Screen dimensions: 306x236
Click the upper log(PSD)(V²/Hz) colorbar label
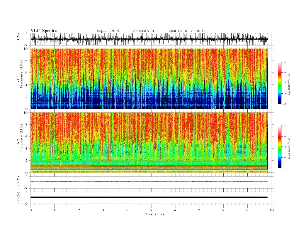(x=289, y=84)
